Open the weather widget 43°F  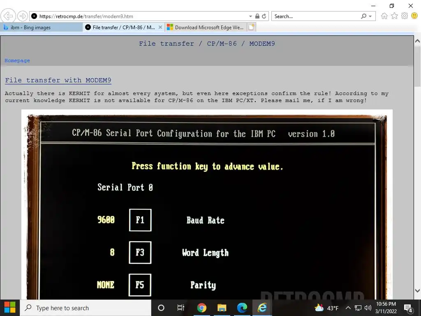326,308
